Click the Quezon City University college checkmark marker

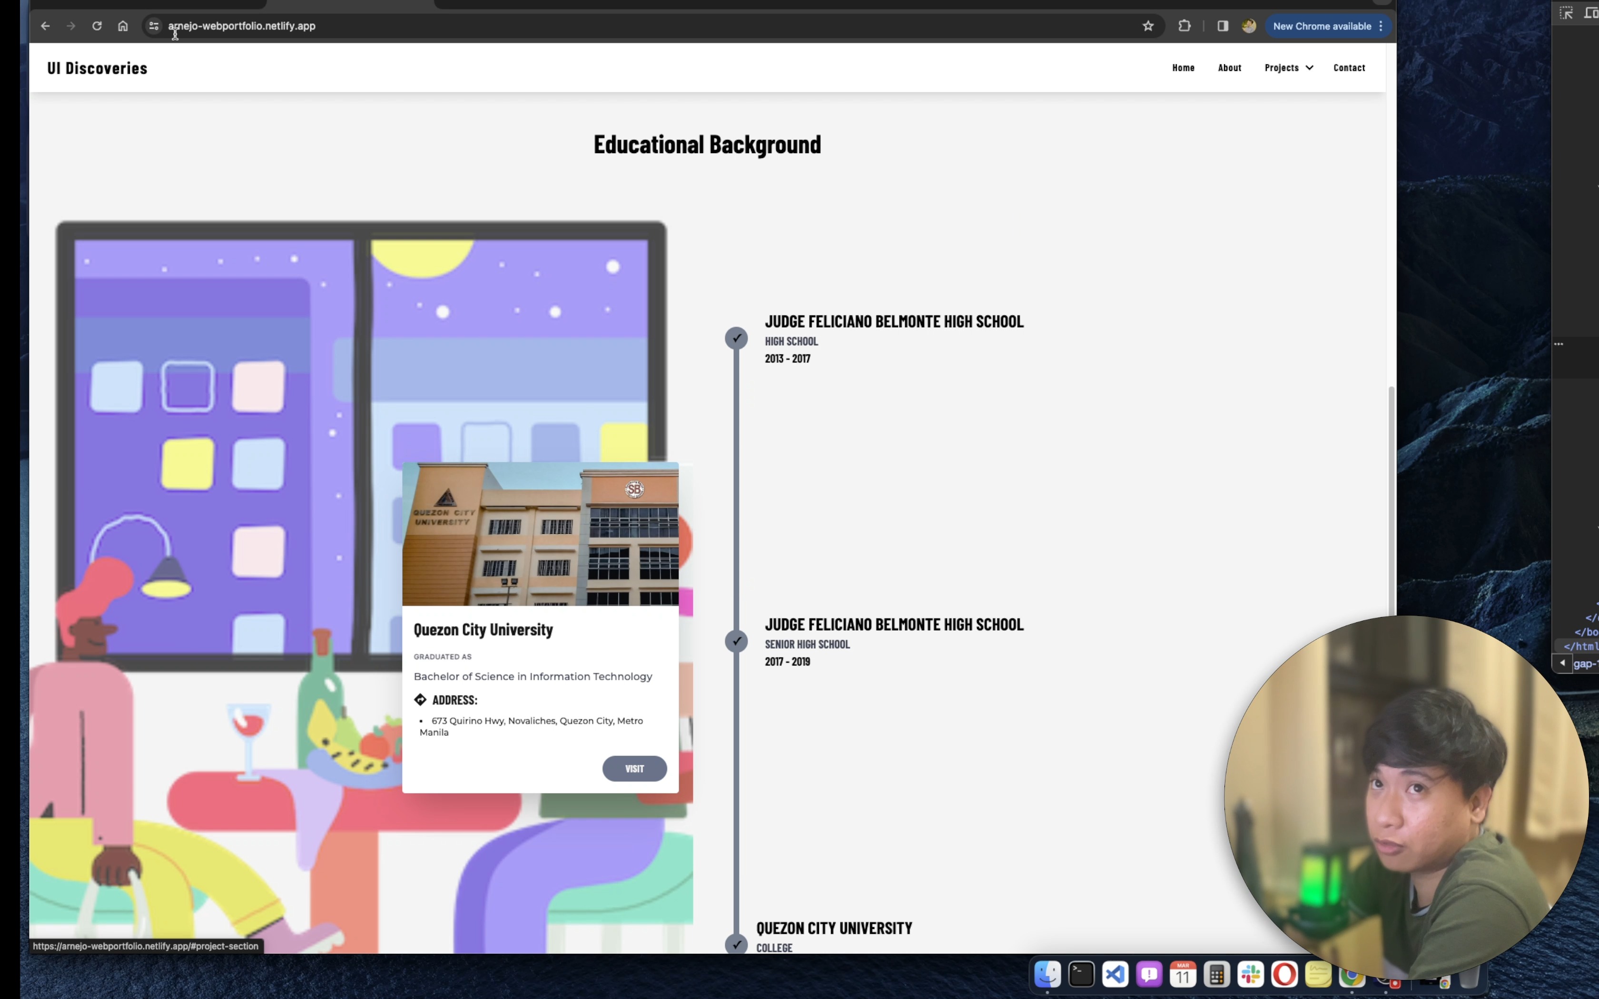pos(736,943)
